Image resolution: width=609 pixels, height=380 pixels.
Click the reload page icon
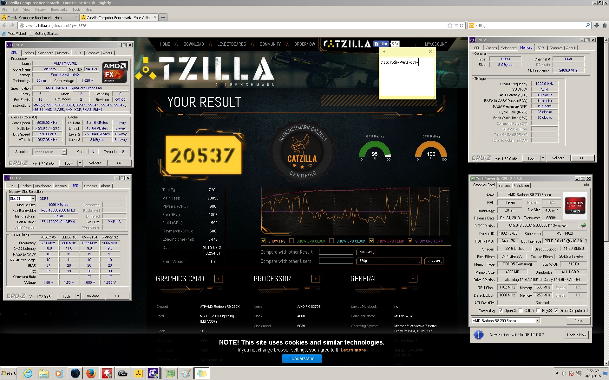tap(462, 25)
